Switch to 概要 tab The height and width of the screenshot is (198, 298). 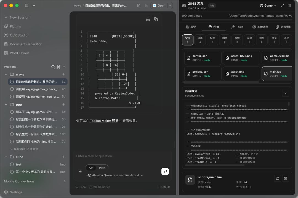point(191,27)
